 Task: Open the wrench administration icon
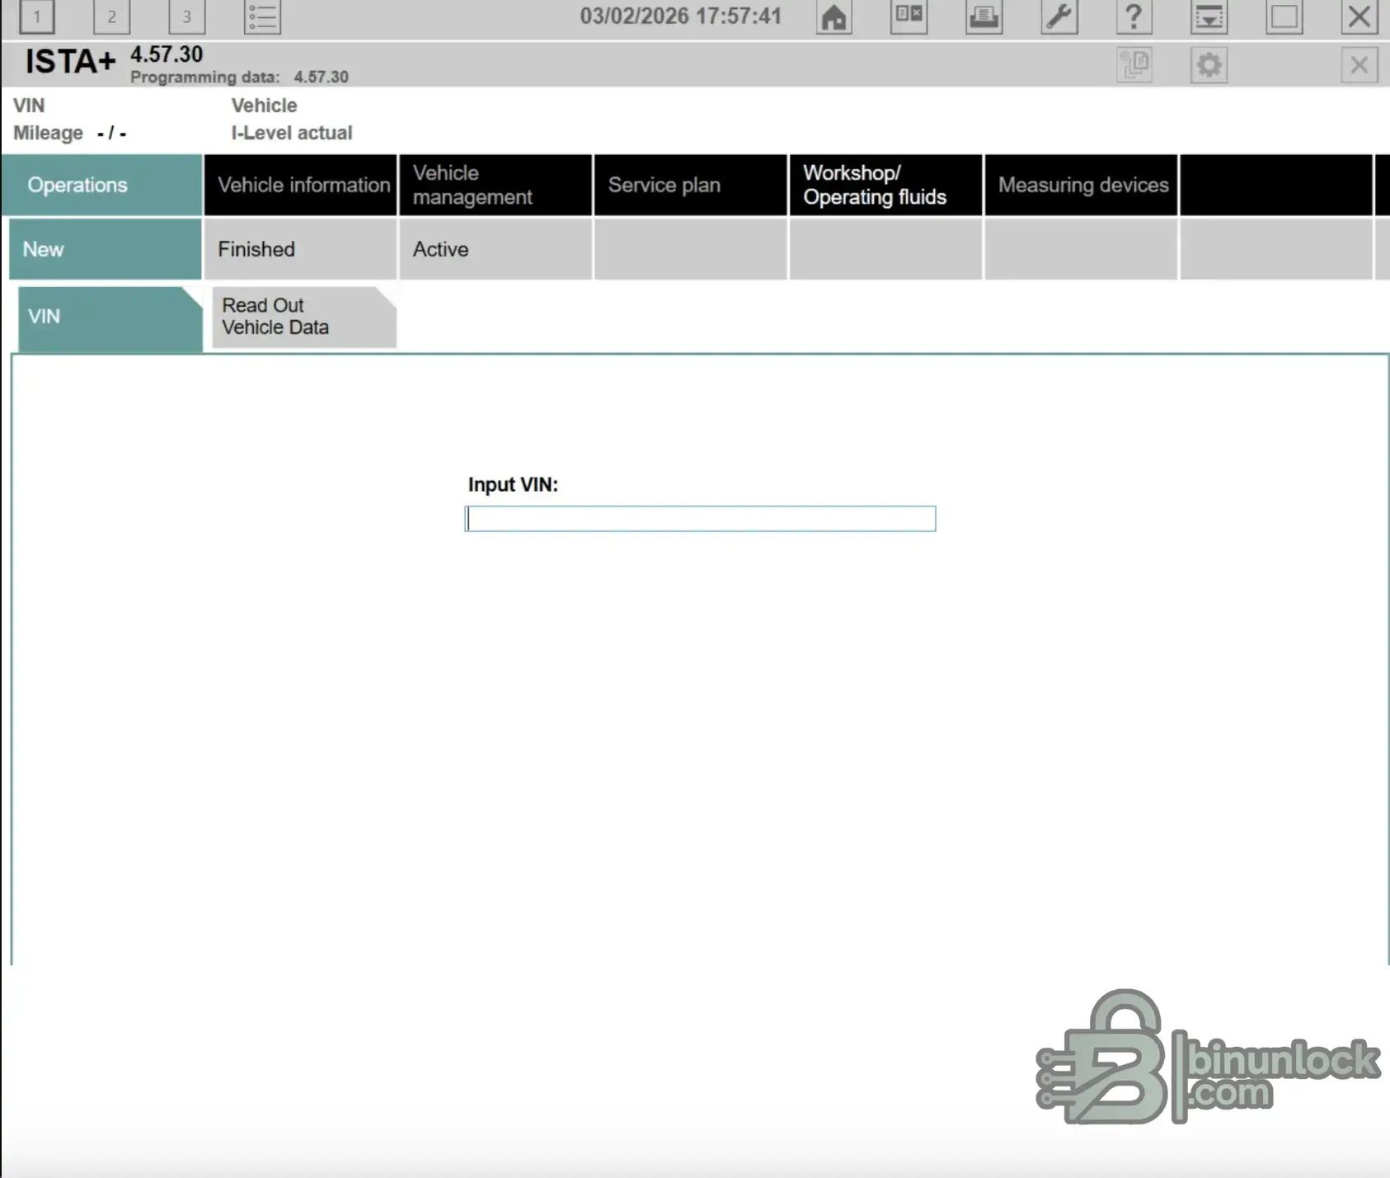[1059, 16]
